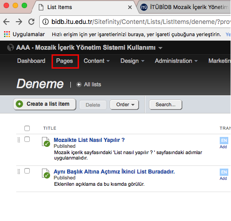Screen dimensions: 231x221
Task: Click the İTÜ logo on second tab
Action: (x=144, y=7)
